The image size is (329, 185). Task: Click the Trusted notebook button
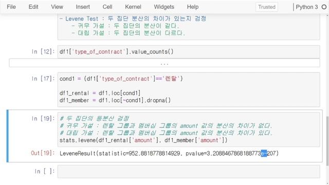pos(267,7)
